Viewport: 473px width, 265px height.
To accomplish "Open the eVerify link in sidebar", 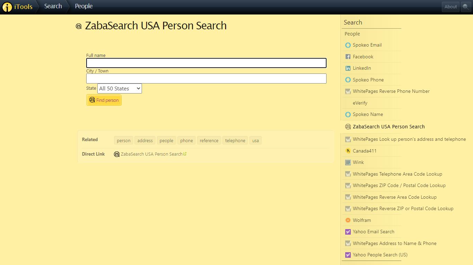I will pos(360,103).
